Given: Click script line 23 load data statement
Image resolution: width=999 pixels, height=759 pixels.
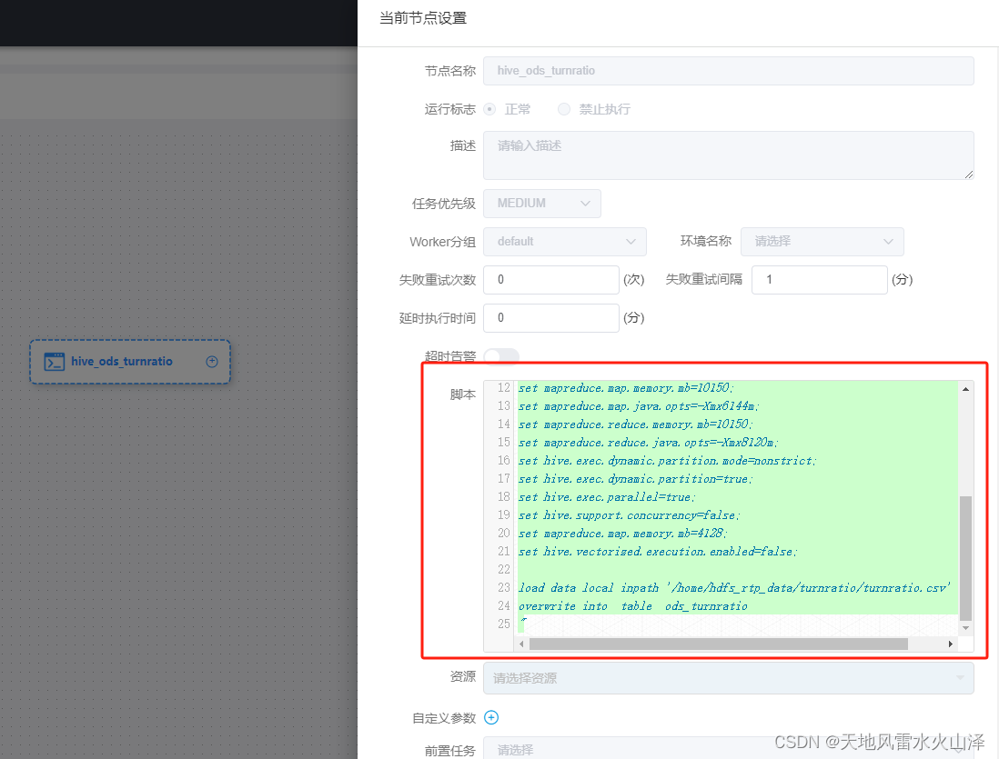Looking at the screenshot, I should click(734, 588).
